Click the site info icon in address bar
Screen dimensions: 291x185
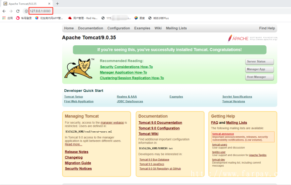[26, 10]
